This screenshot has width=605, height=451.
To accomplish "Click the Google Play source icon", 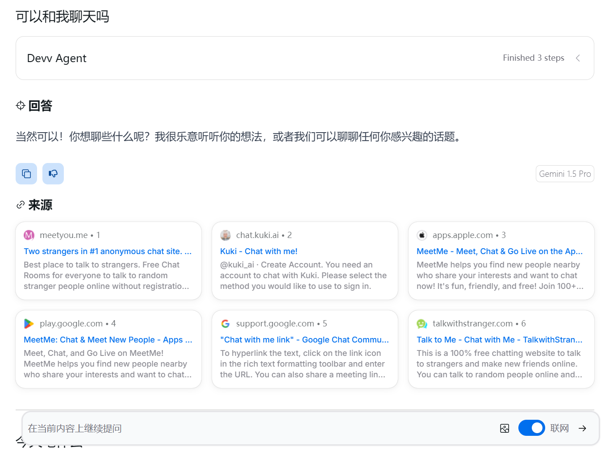I will tap(29, 323).
